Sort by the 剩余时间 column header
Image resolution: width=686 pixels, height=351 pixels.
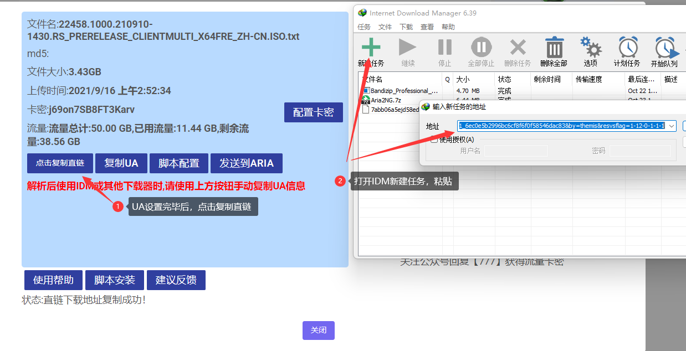point(551,79)
